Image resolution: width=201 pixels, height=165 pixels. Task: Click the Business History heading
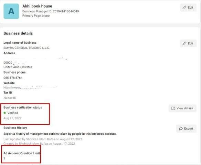pyautogui.click(x=15, y=128)
